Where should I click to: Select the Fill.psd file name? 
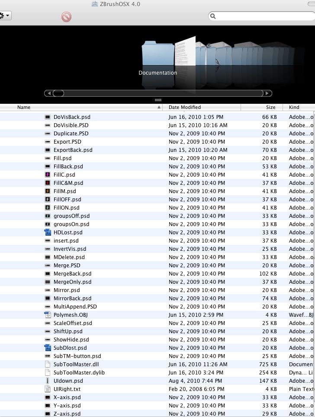point(63,158)
